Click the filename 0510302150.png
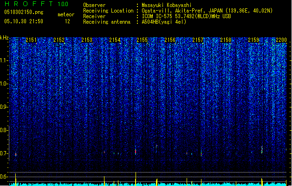292x186 pixels. coord(24,12)
